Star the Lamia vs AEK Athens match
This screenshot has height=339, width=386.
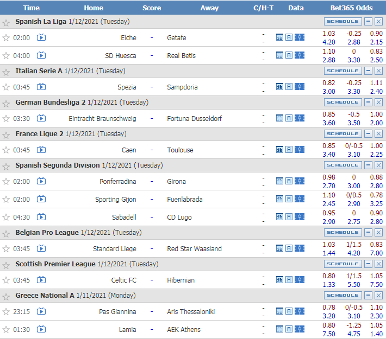[x=6, y=329]
